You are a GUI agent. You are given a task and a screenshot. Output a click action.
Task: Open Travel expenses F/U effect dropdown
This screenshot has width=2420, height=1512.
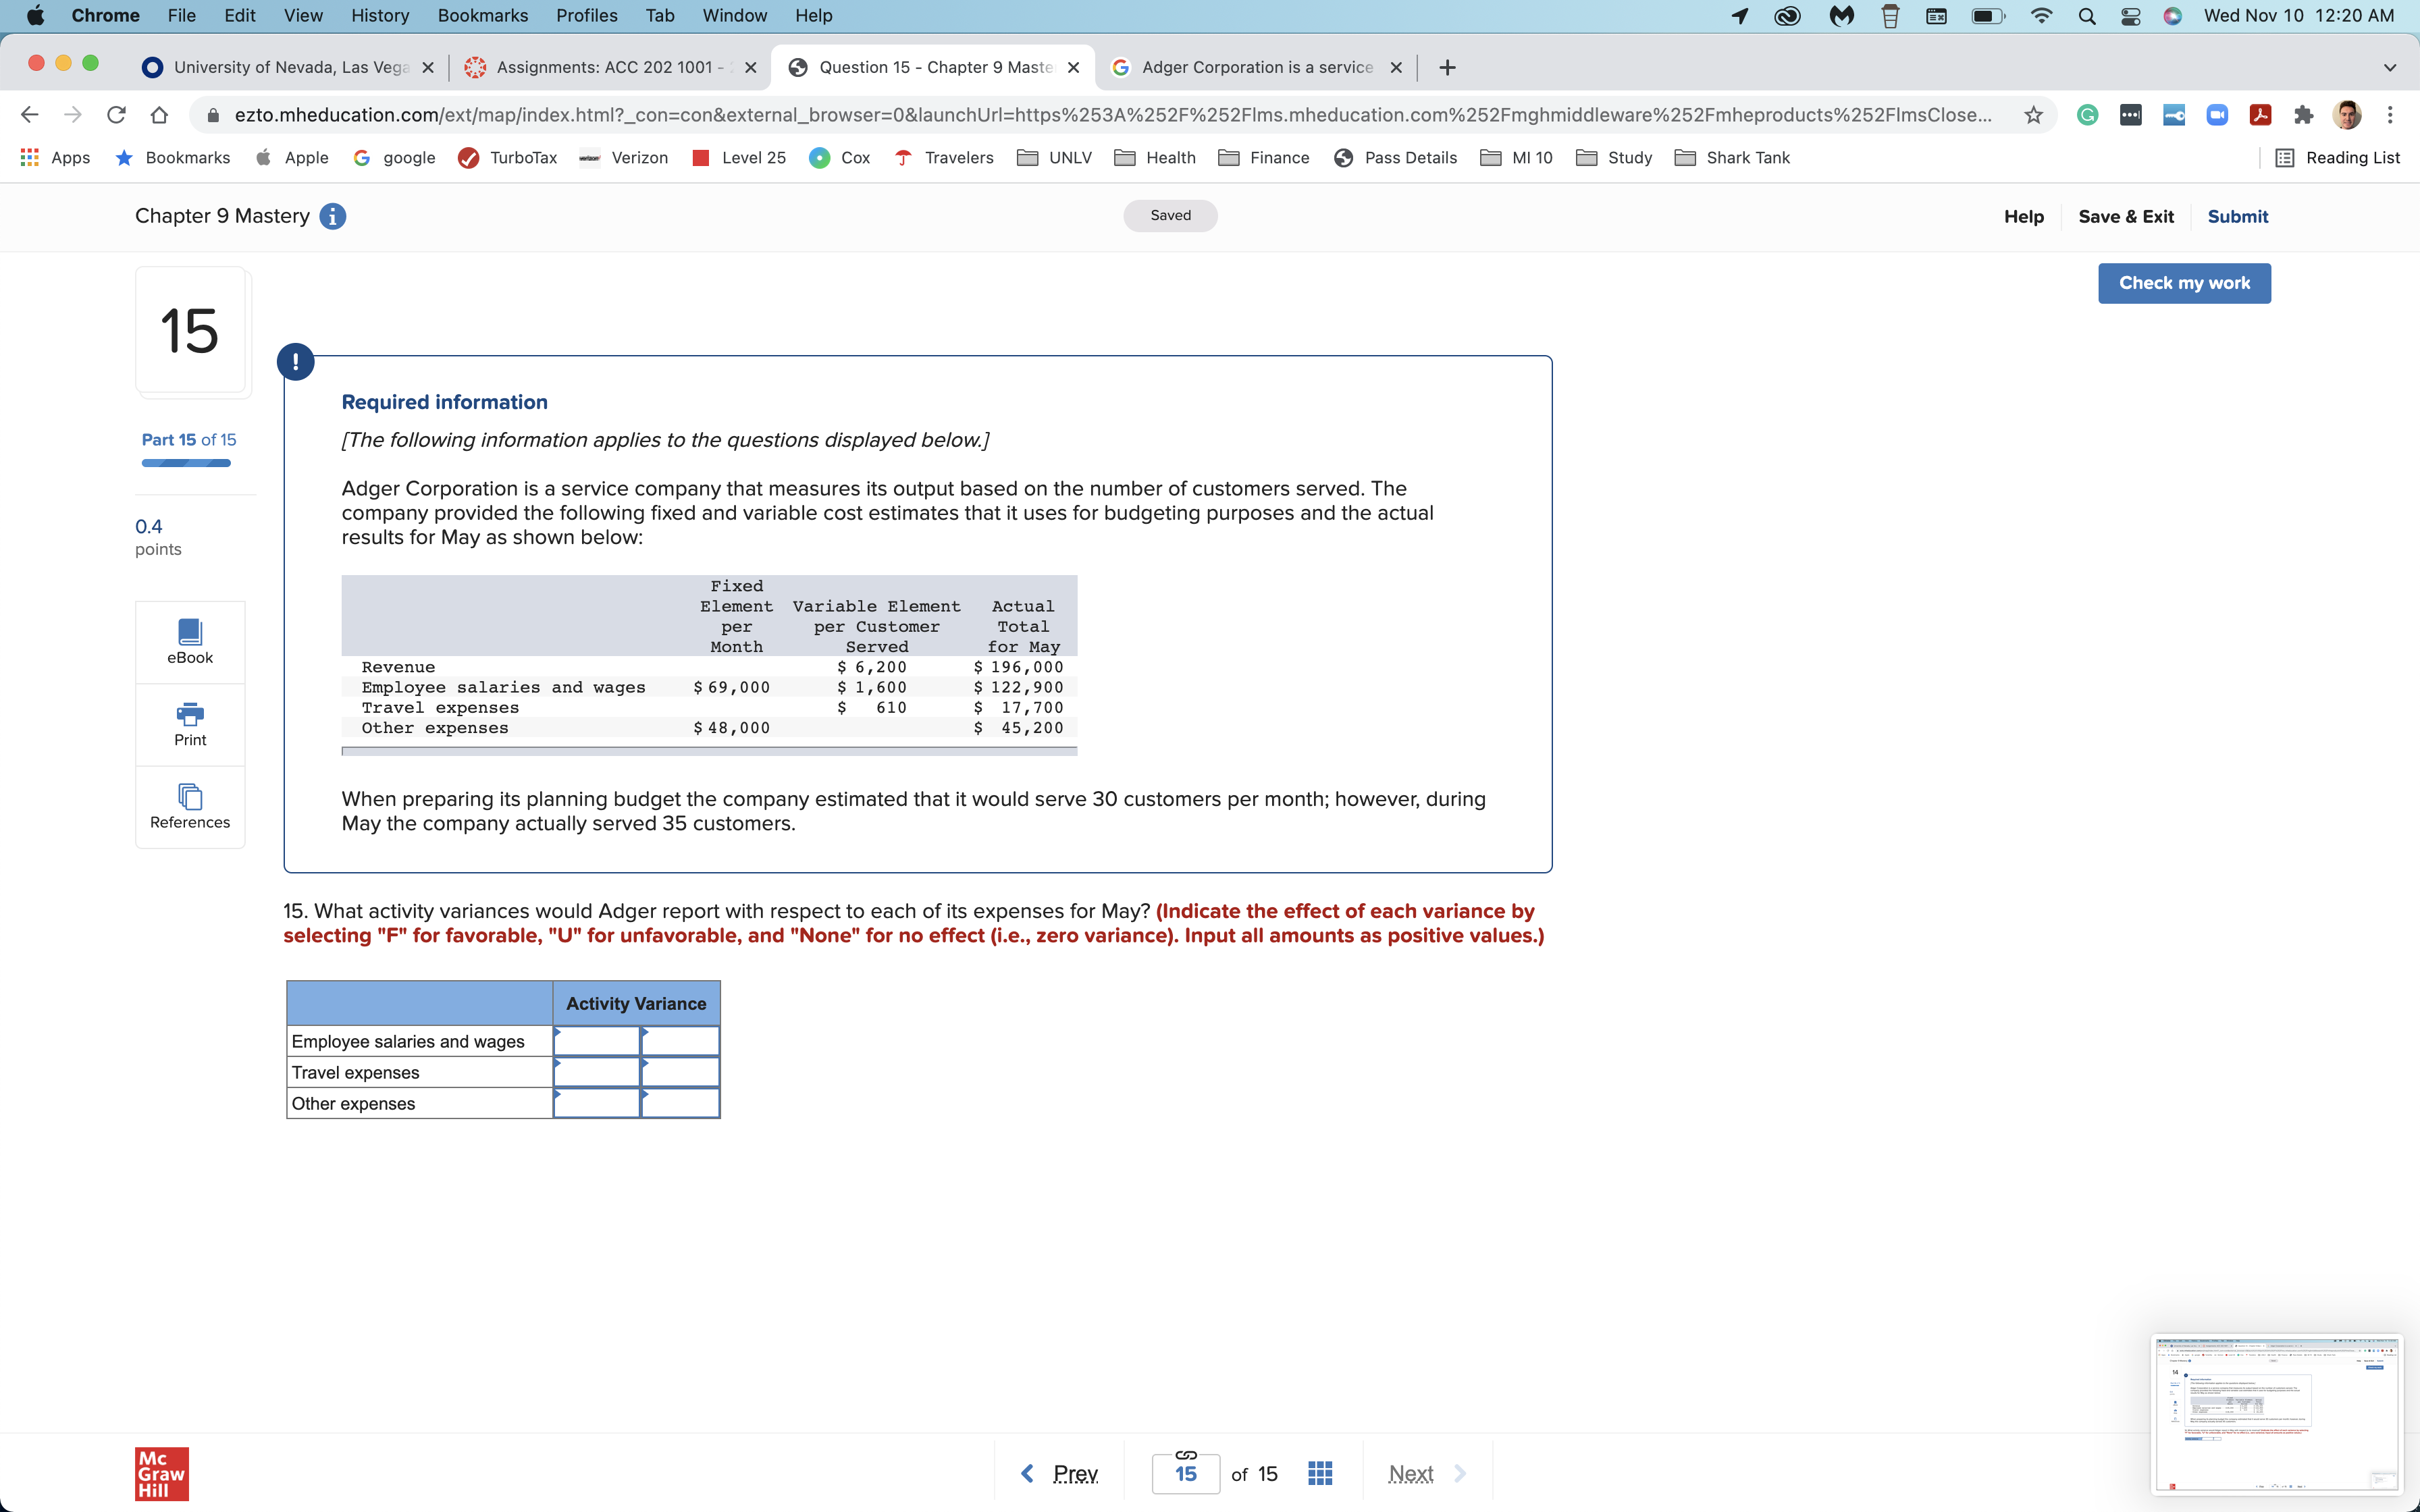pos(680,1072)
